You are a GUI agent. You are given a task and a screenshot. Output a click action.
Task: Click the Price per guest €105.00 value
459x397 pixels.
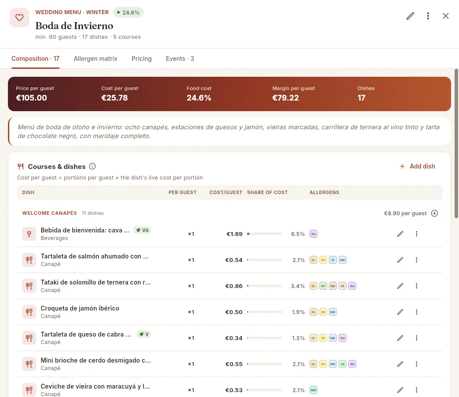point(31,98)
